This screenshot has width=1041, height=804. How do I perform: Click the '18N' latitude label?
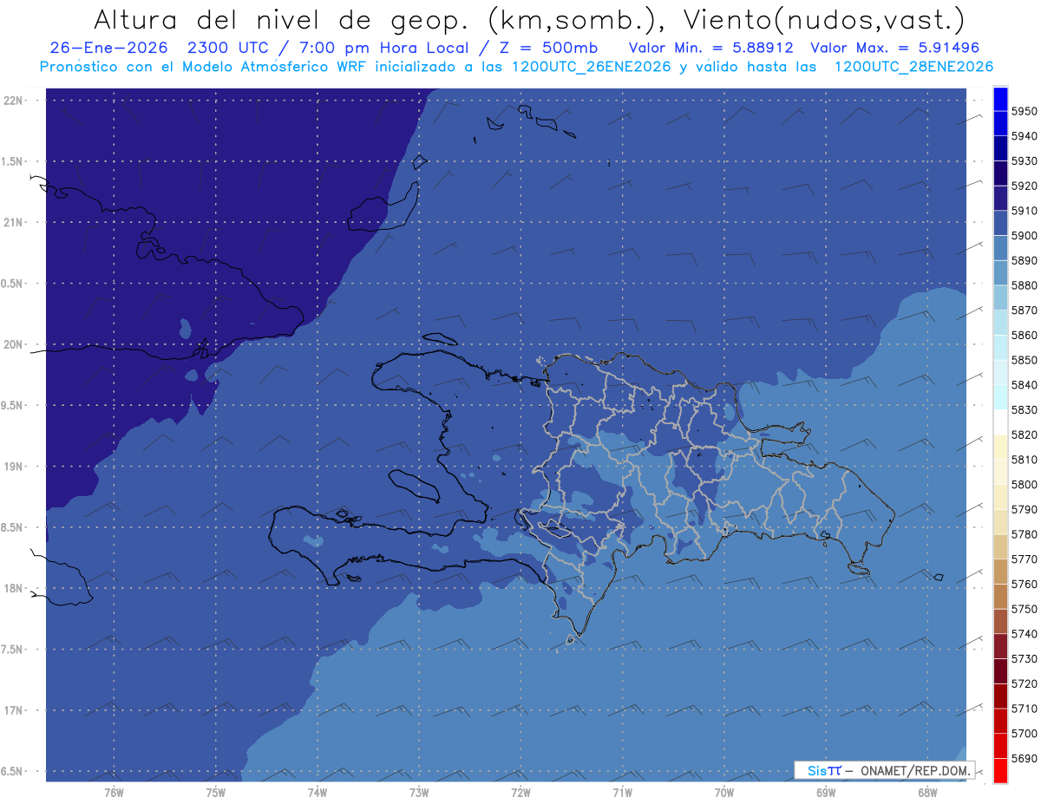coord(14,588)
